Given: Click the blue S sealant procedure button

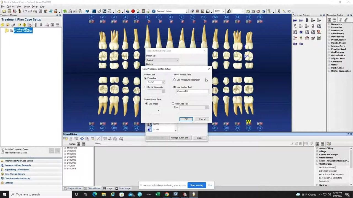Looking at the screenshot, I should 301,32.
